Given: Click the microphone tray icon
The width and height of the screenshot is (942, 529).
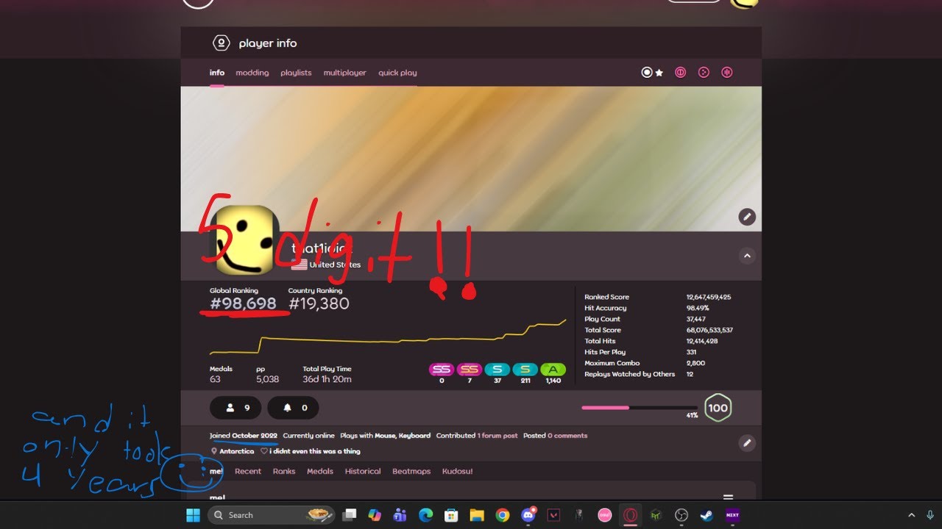Looking at the screenshot, I should tap(930, 515).
